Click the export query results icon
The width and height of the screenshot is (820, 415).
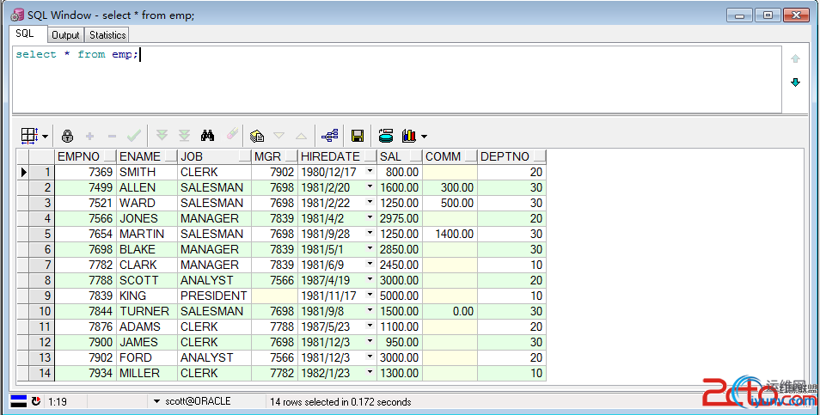(x=386, y=136)
